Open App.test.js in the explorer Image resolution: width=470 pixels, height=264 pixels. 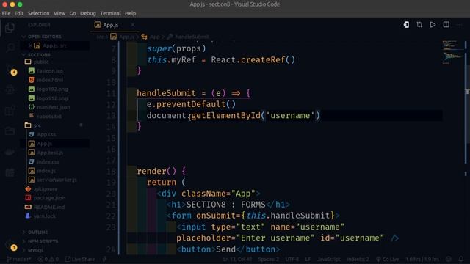[x=46, y=153]
